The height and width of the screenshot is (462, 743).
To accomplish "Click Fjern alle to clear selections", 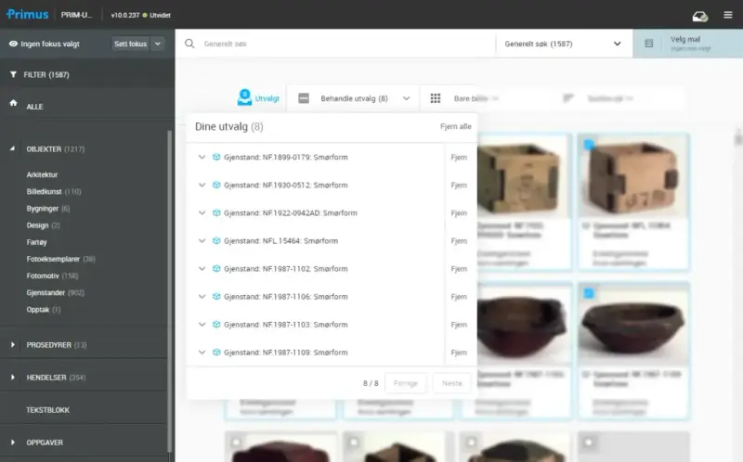I will tap(455, 126).
